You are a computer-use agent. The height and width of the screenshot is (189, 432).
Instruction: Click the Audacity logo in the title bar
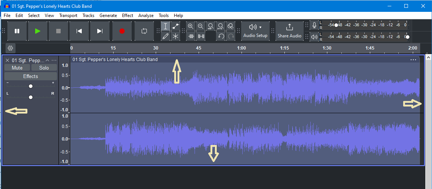7,6
